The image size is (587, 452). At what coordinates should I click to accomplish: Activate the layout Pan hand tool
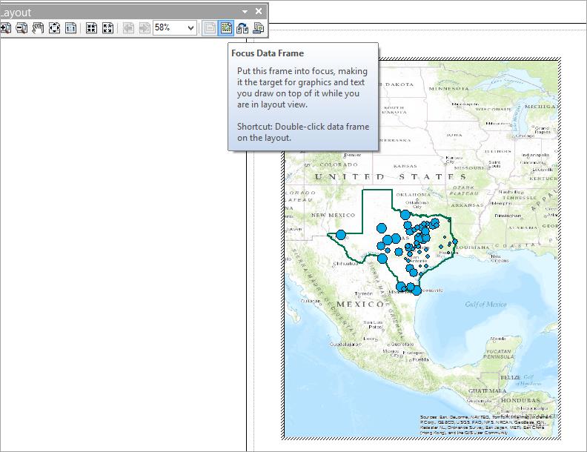click(38, 28)
